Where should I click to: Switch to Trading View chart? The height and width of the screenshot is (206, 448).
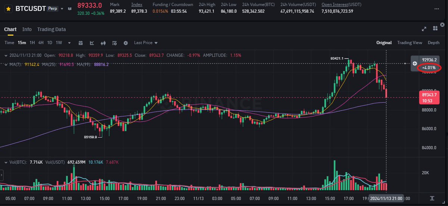410,43
